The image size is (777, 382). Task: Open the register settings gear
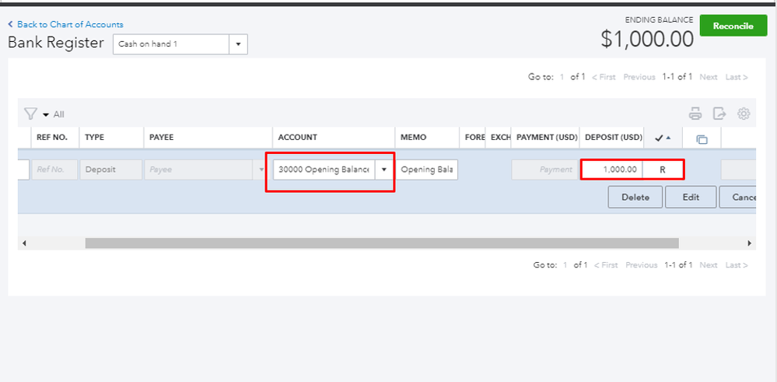click(744, 114)
